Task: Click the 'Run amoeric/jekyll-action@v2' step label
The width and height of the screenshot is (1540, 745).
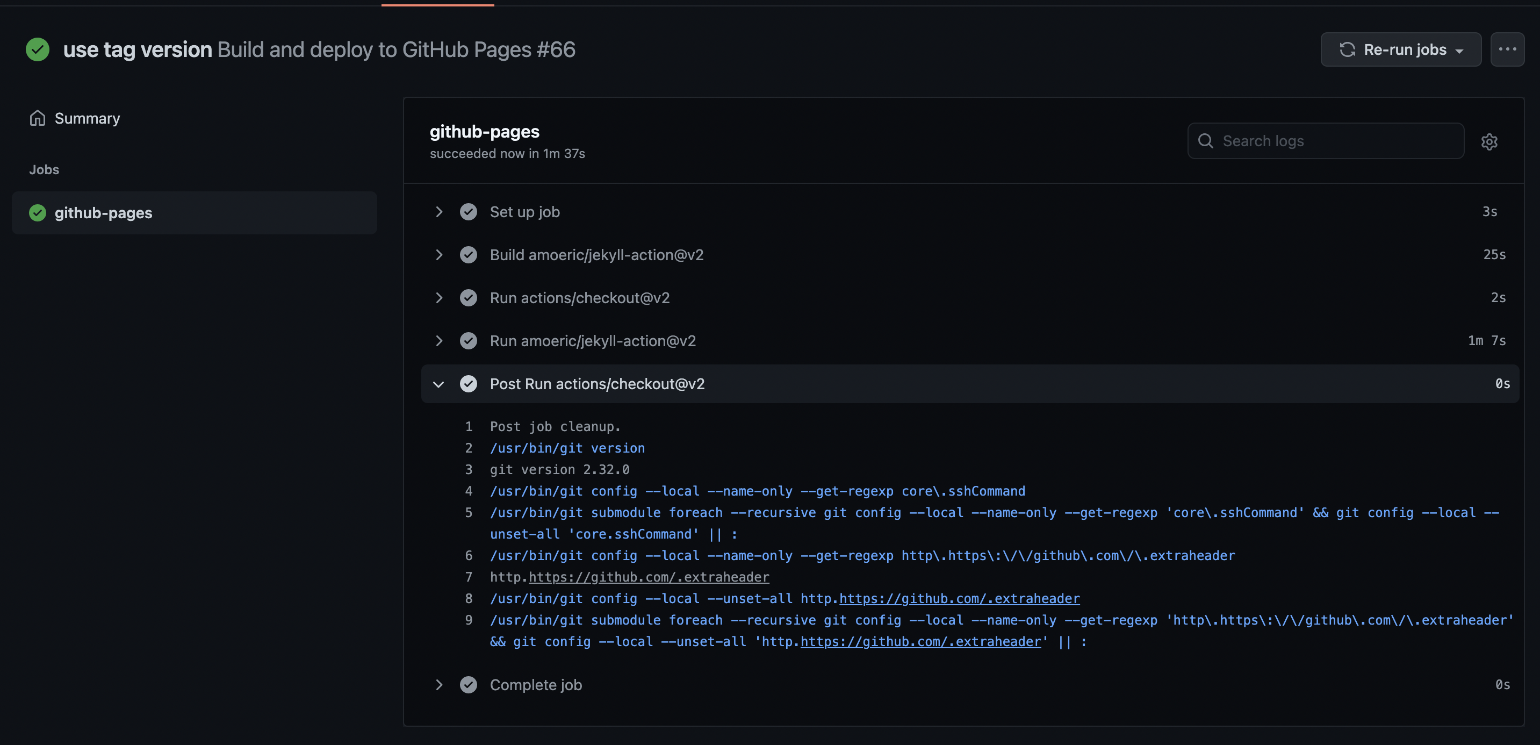Action: point(593,341)
